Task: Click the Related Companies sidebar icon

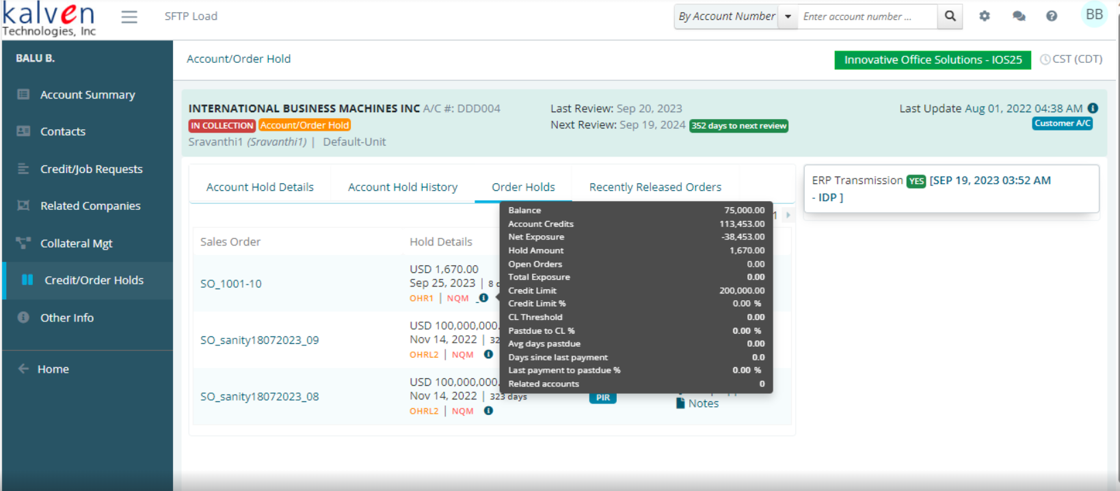Action: click(23, 205)
